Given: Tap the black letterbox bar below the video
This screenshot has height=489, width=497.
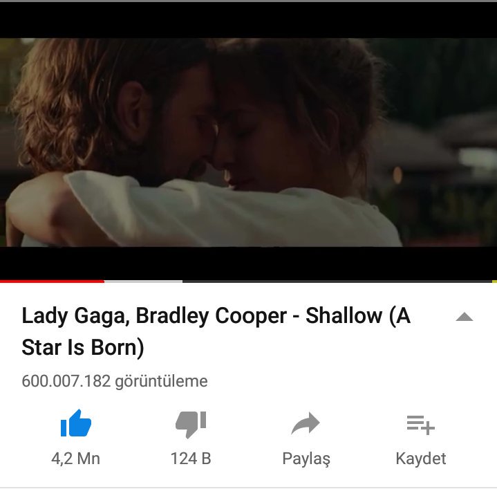Looking at the screenshot, I should pos(249,264).
